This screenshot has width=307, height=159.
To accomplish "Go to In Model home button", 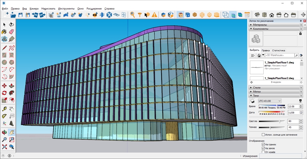I will pos(259,55).
